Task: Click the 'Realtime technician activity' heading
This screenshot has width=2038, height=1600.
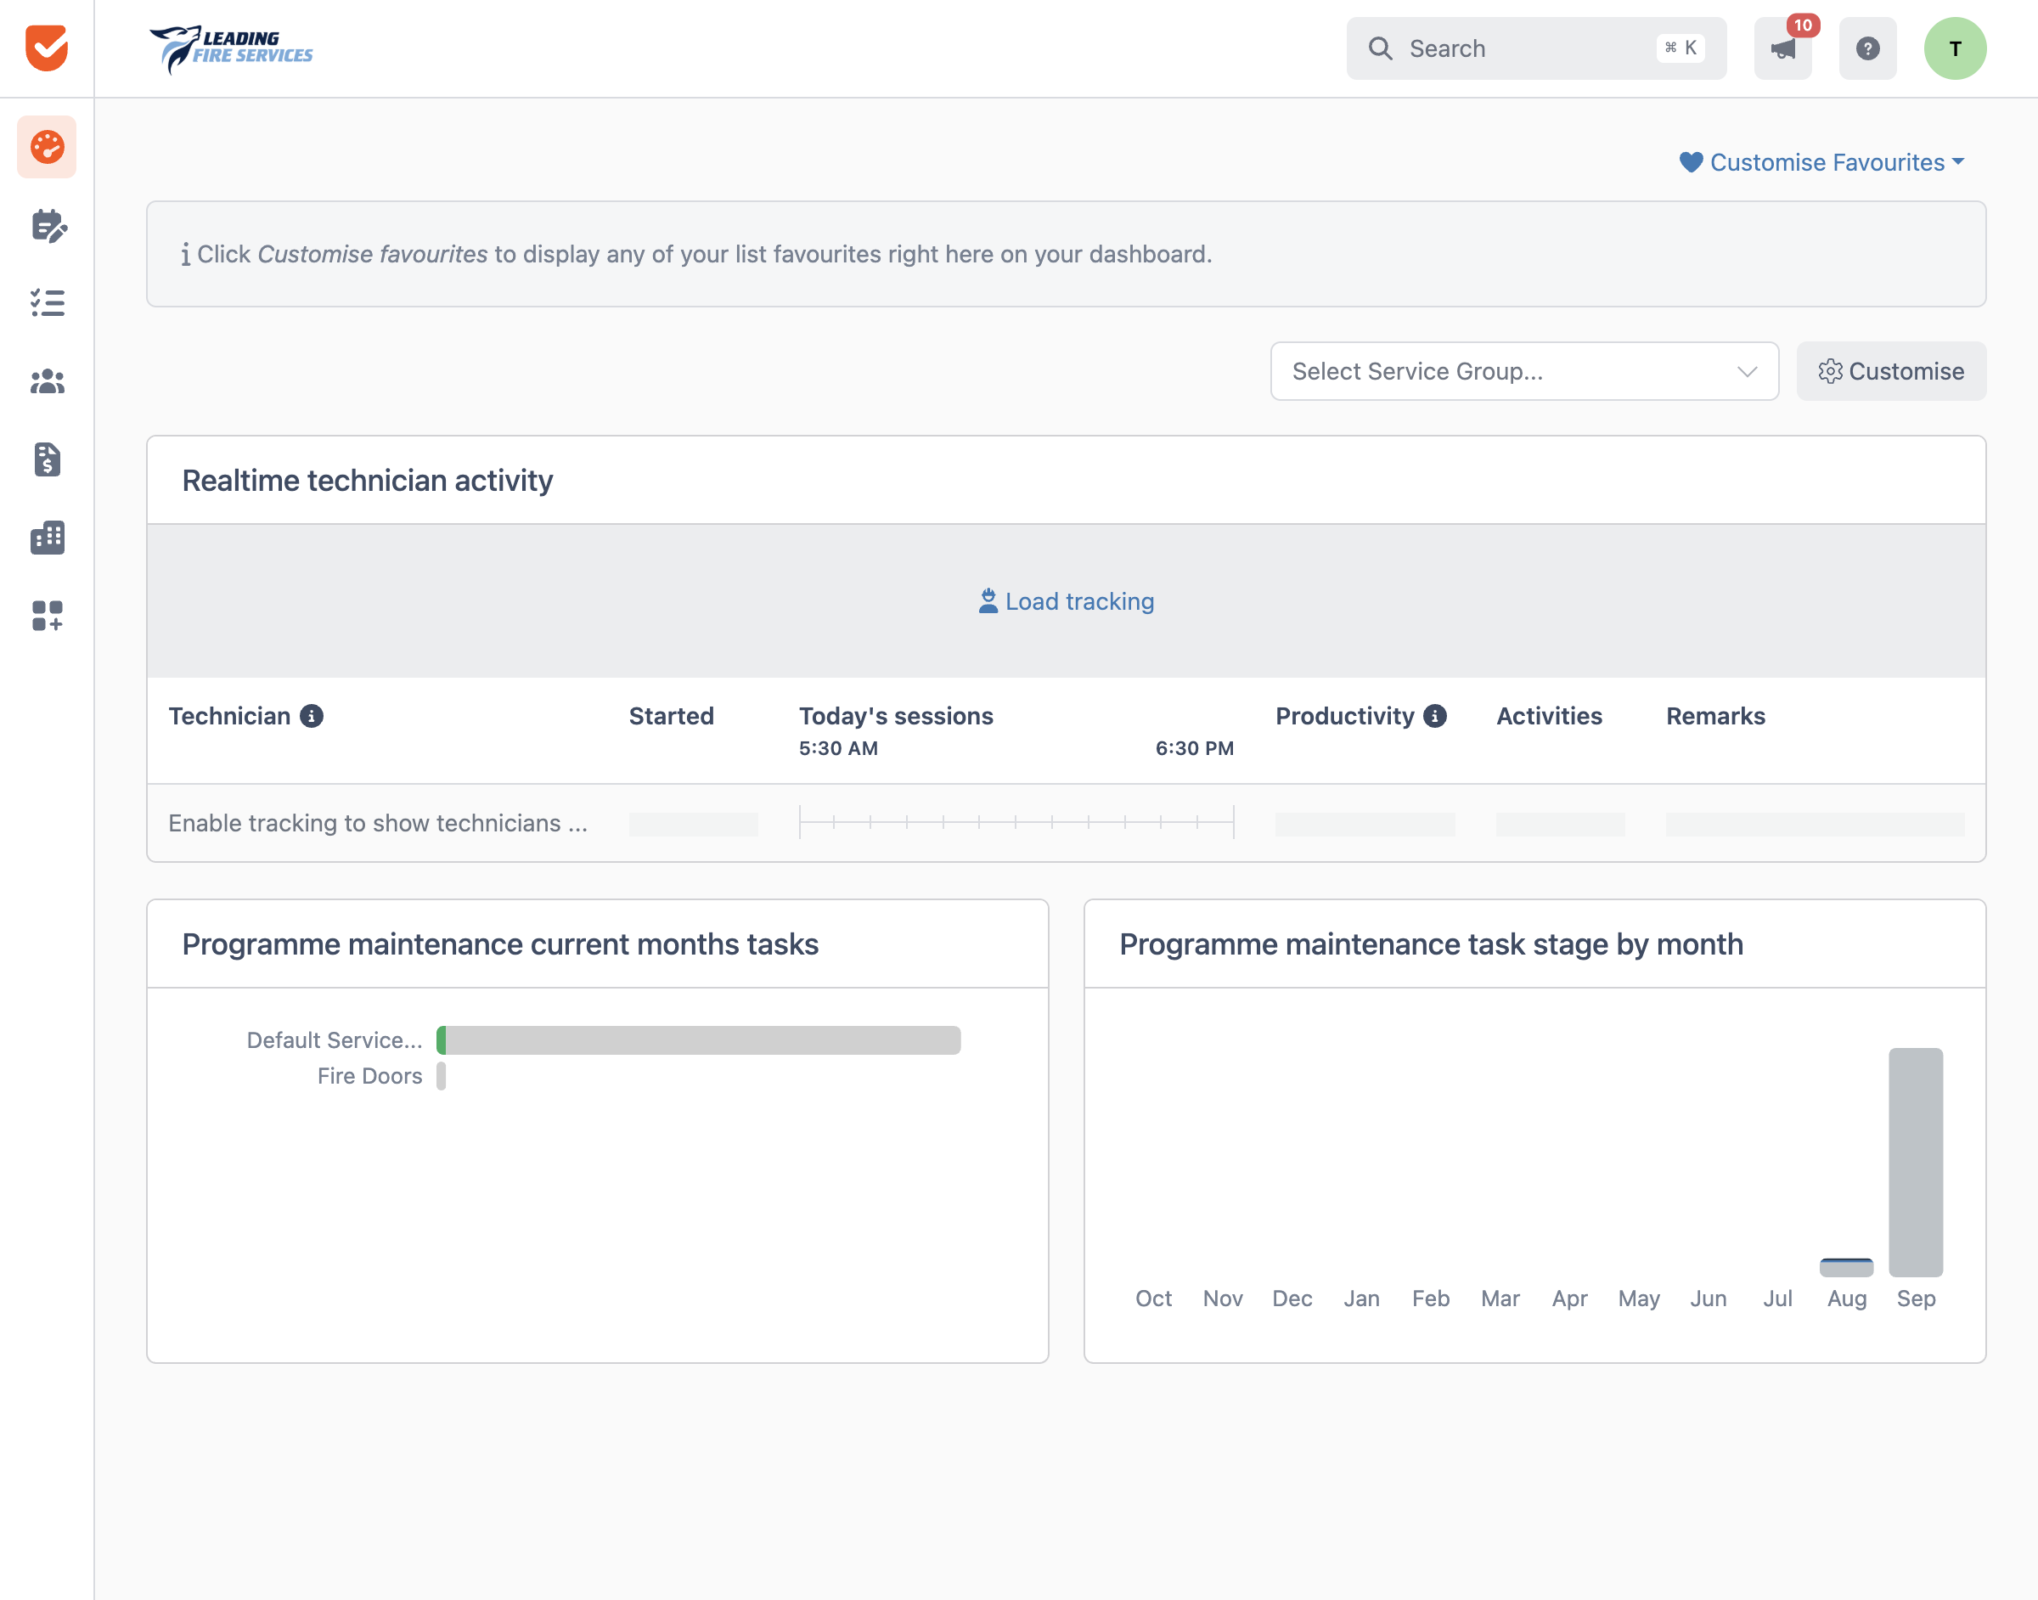Action: tap(367, 480)
